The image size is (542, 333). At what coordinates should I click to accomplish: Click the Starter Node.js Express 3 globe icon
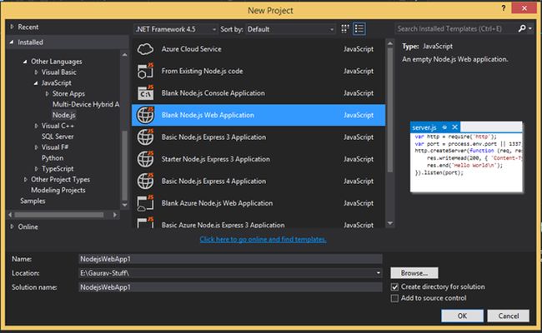145,159
